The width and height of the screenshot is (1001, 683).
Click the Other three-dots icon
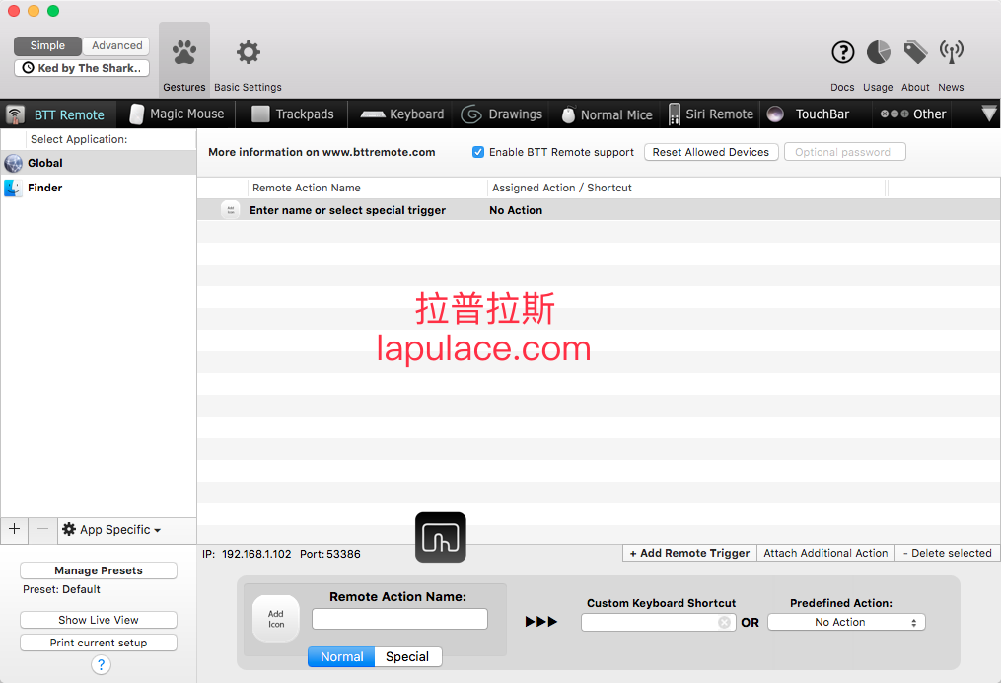pos(894,114)
